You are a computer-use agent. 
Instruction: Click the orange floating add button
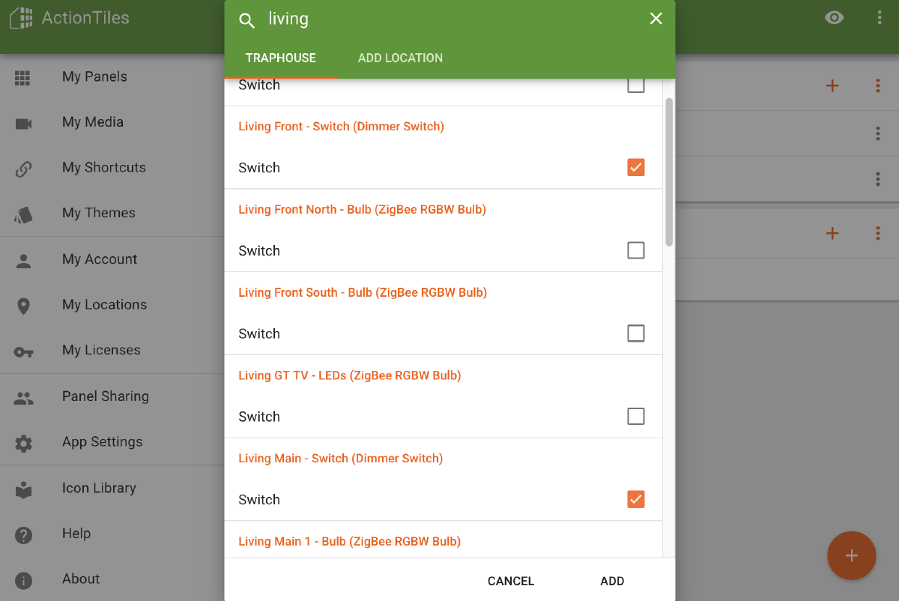click(852, 555)
